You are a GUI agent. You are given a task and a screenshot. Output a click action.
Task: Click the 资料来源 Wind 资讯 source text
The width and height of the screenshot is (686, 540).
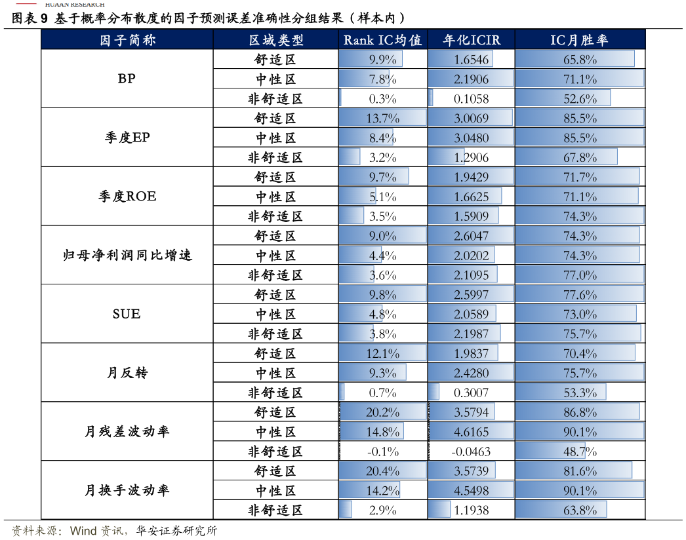(x=70, y=530)
